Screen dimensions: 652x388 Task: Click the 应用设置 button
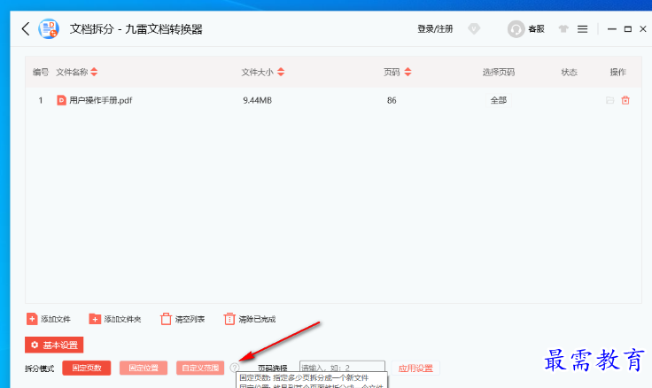[415, 368]
